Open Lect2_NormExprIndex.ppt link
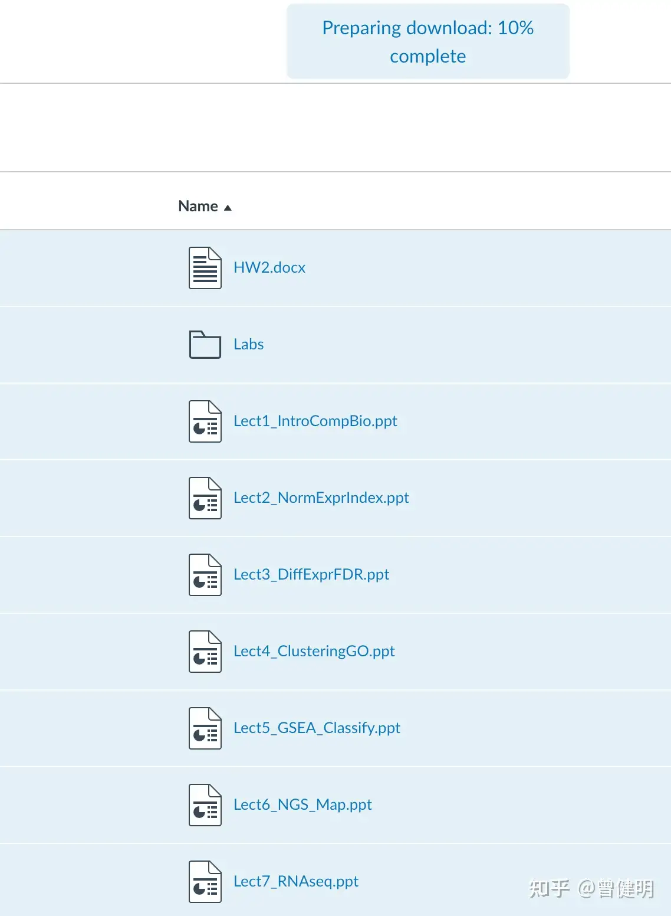 click(321, 498)
